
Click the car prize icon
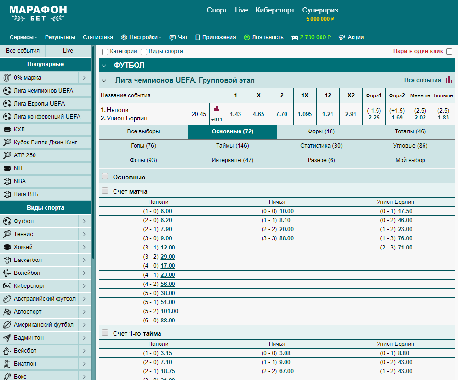tap(295, 37)
